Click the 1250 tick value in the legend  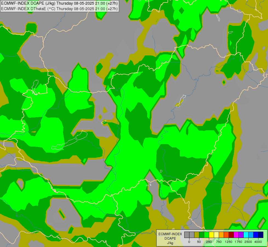pyautogui.click(x=229, y=242)
